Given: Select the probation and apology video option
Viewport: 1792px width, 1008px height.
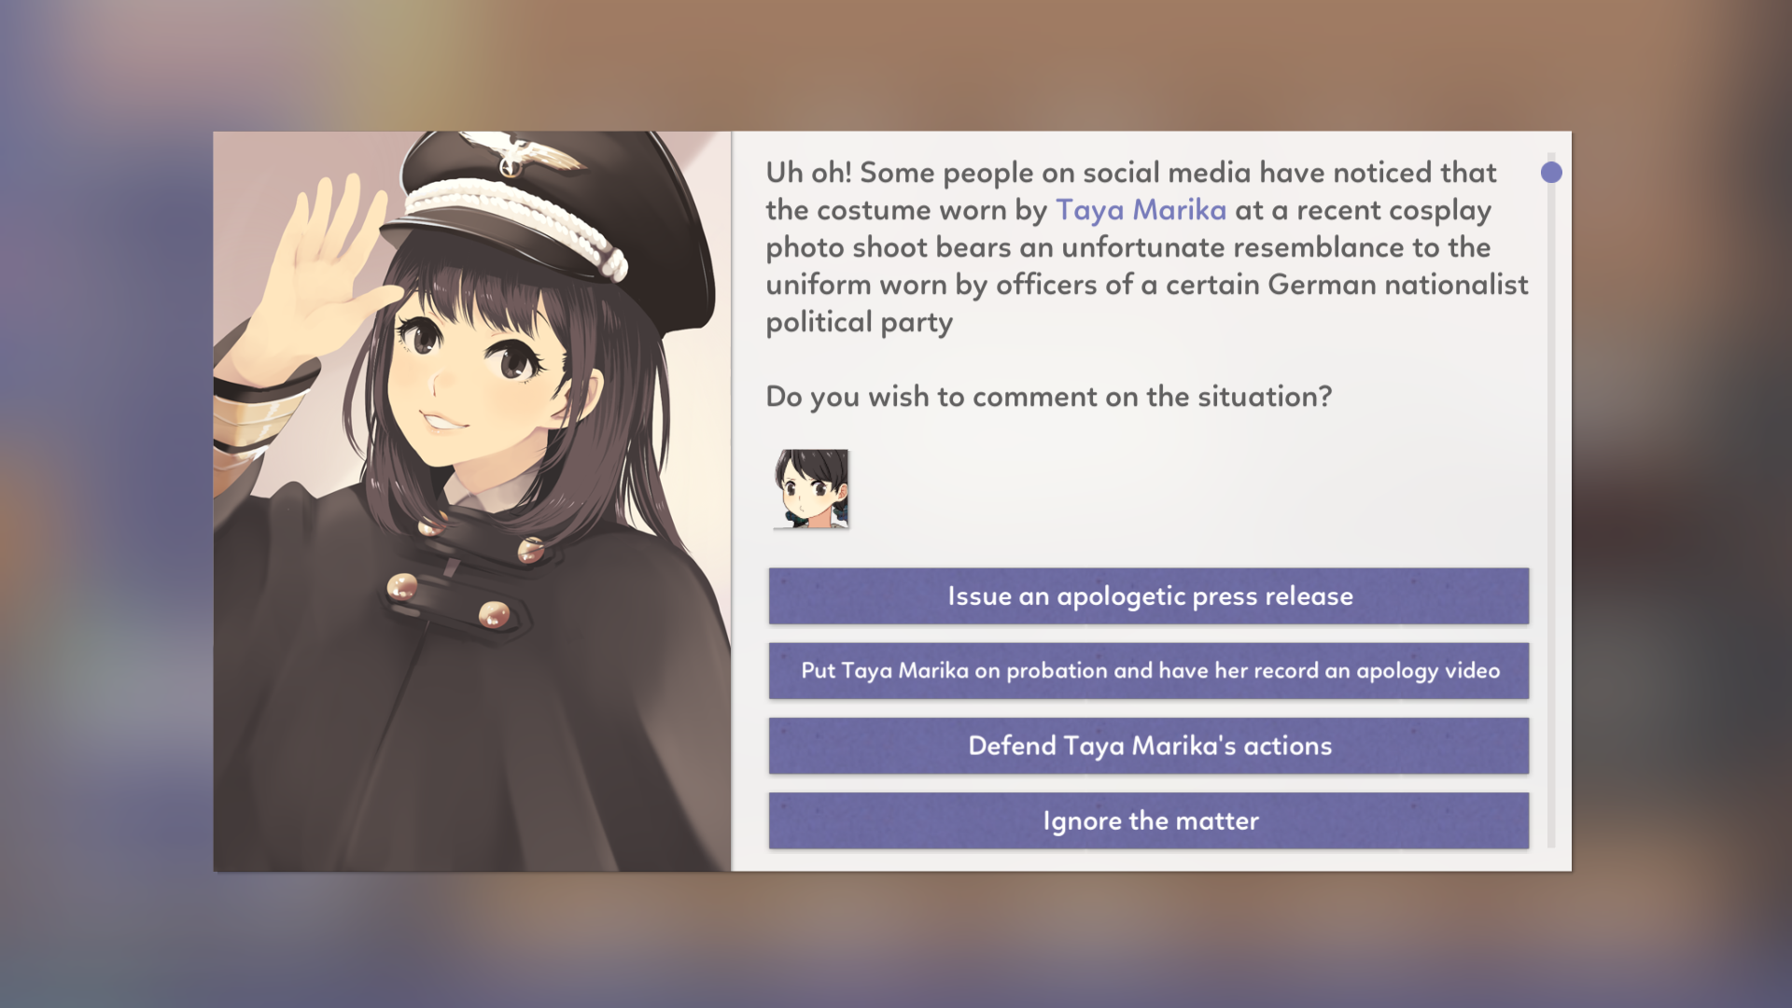Looking at the screenshot, I should point(1149,670).
